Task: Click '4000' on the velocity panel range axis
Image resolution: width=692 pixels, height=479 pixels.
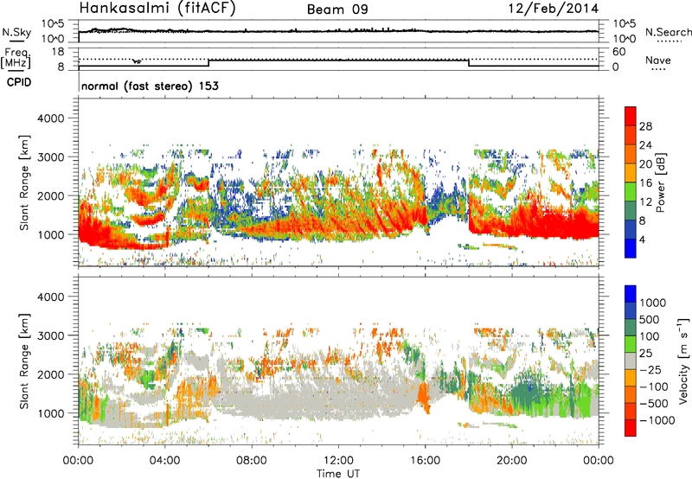Action: coord(50,297)
